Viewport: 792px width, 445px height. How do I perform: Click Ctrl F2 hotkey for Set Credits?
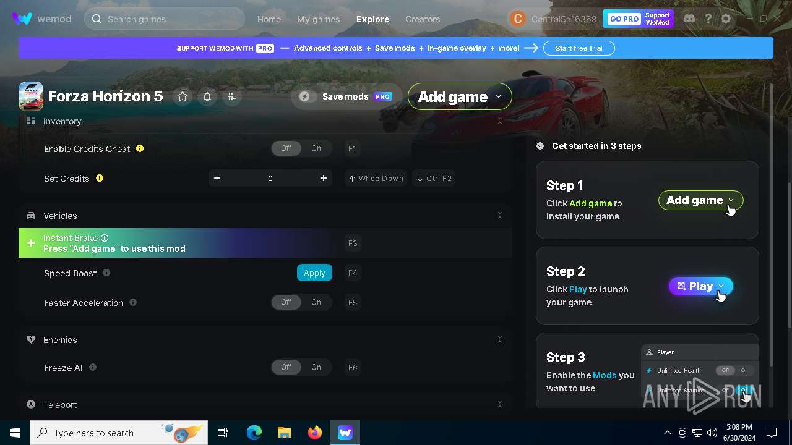pos(433,178)
